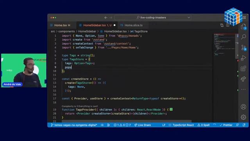Click the customize layout icon in title bar
The width and height of the screenshot is (250, 141).
coord(245,17)
